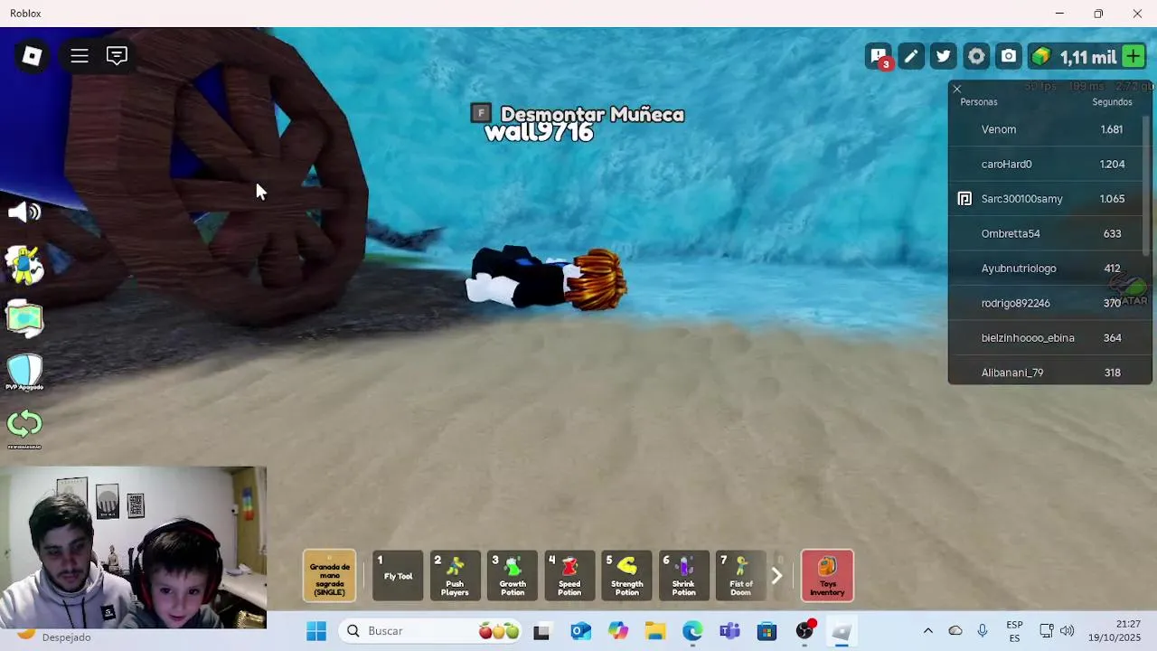
Task: Show hidden system tray icons
Action: pyautogui.click(x=928, y=631)
